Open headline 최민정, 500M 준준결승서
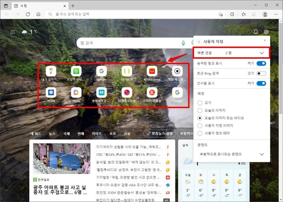The height and width of the screenshot is (202, 283). 129,193
